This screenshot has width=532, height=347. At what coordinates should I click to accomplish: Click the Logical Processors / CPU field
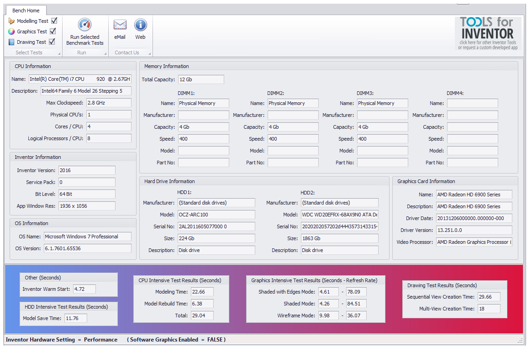click(109, 138)
